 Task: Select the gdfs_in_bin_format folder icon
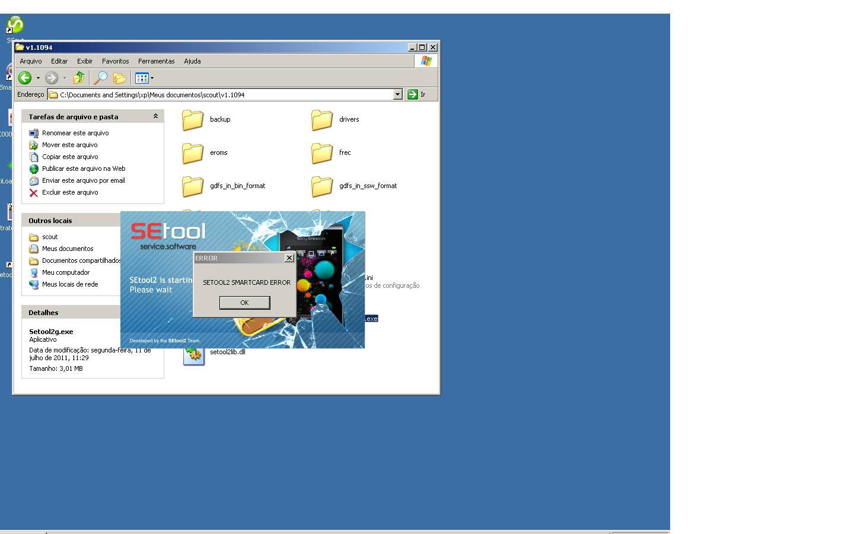pos(193,186)
